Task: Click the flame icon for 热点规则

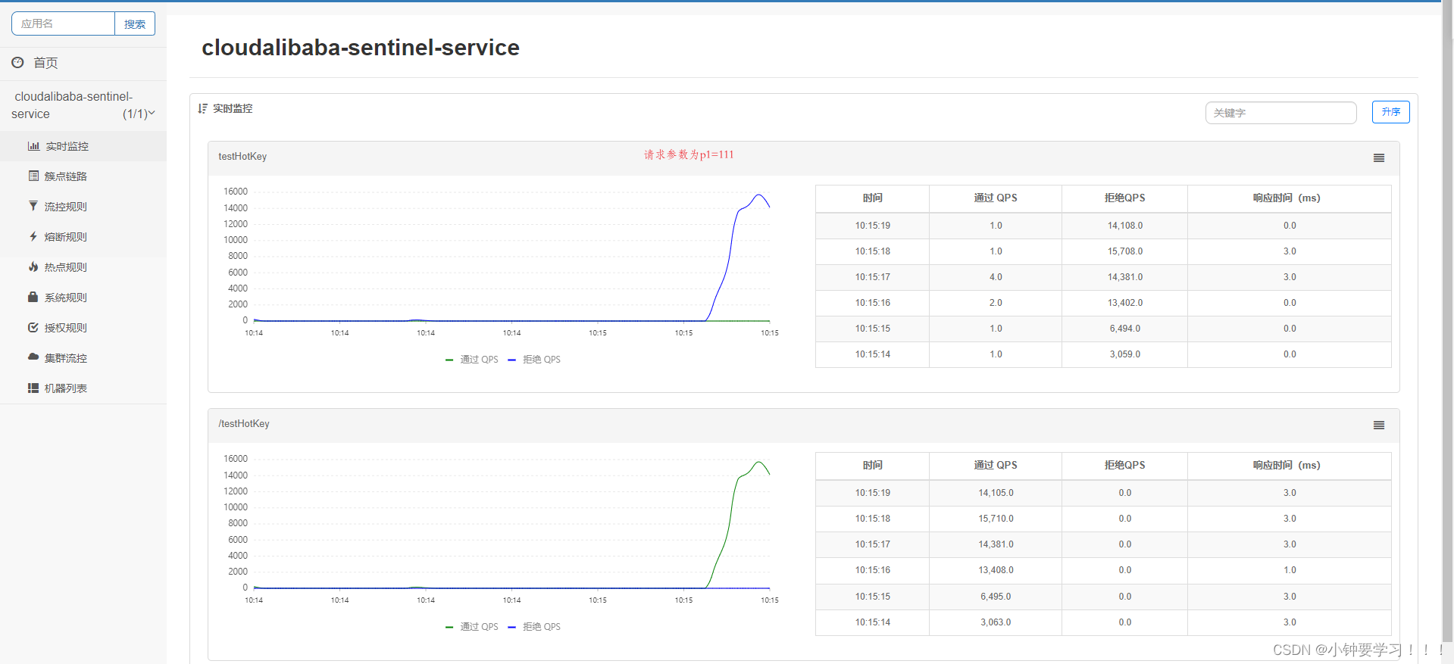Action: (x=33, y=267)
